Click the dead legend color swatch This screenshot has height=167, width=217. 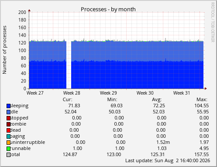8,130
